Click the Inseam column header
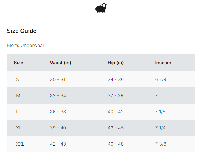Image resolution: width=200 pixels, height=158 pixels. click(x=163, y=63)
